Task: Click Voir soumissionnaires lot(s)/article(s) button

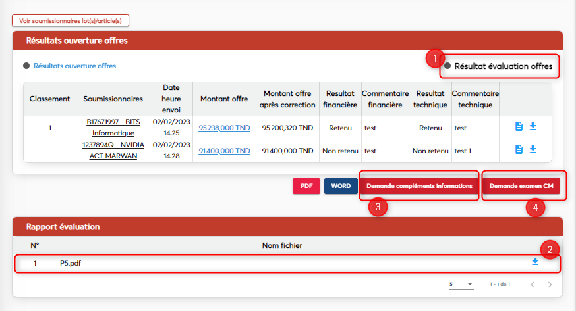Action: point(70,20)
